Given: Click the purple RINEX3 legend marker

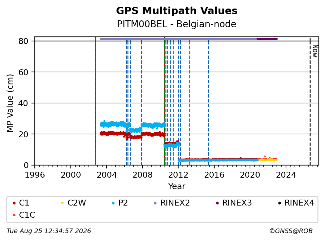Looking at the screenshot, I should [217, 203].
